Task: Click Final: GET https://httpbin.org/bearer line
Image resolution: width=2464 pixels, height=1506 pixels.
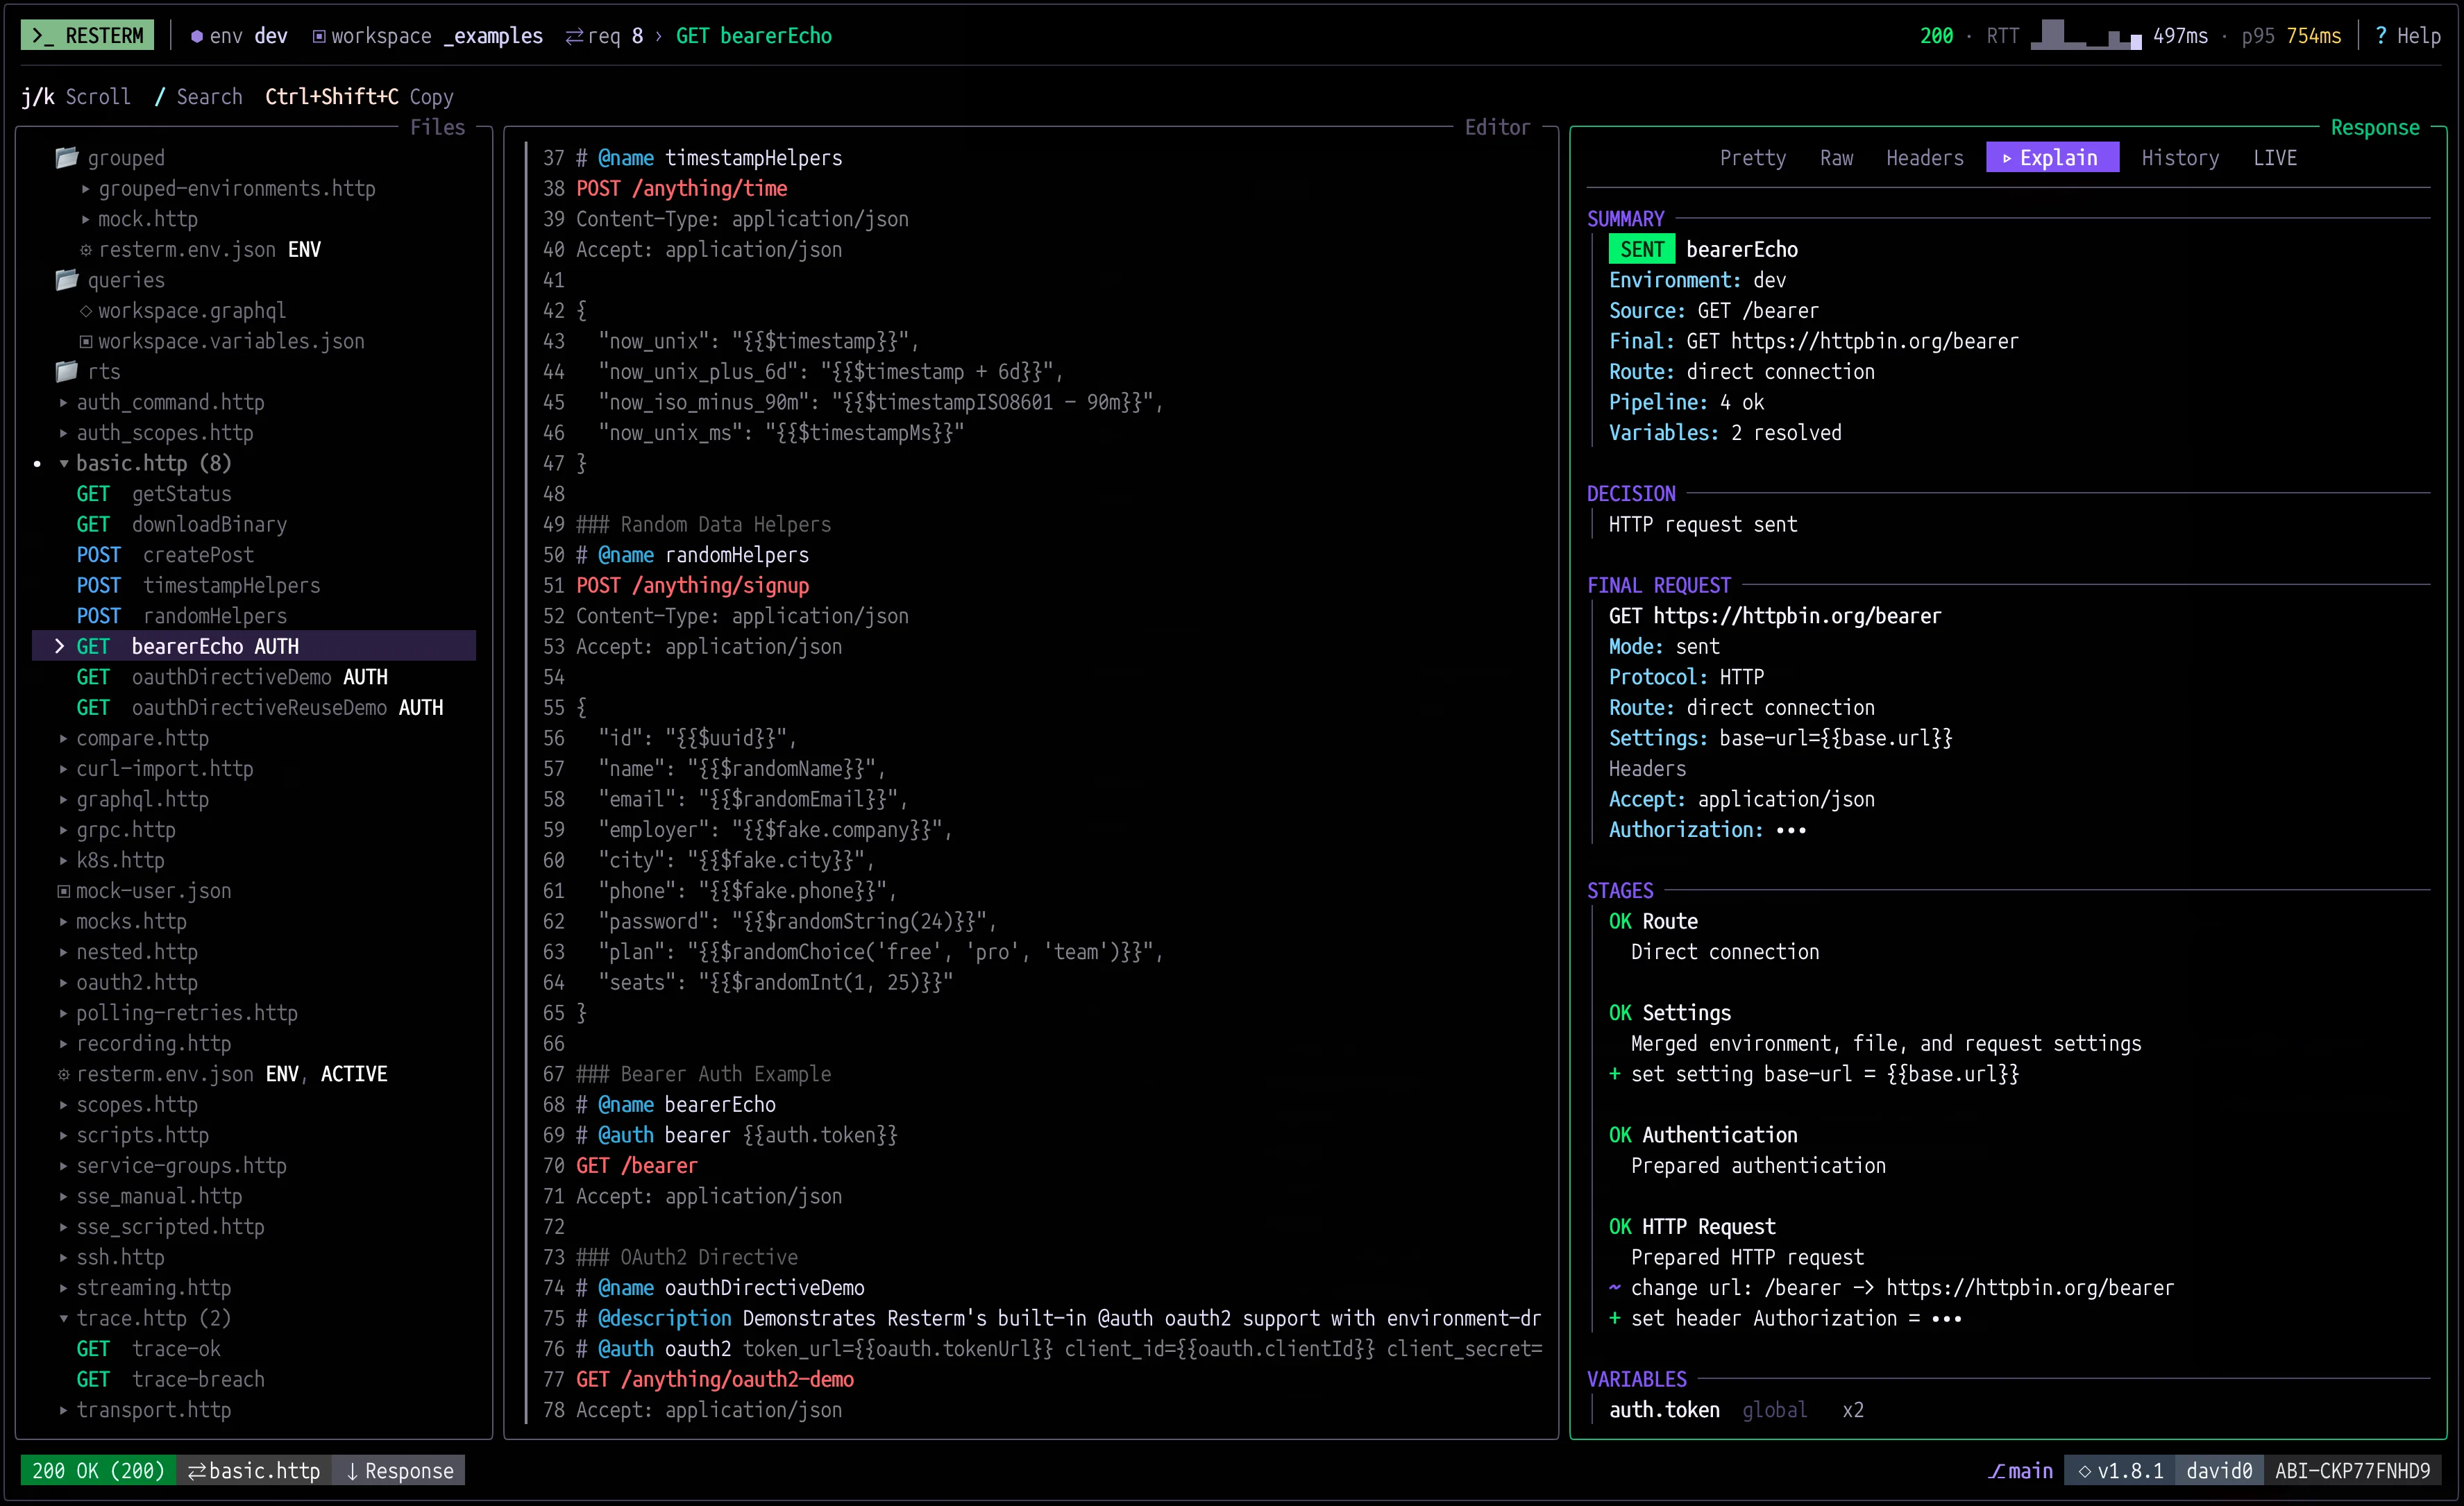Action: (1813, 341)
